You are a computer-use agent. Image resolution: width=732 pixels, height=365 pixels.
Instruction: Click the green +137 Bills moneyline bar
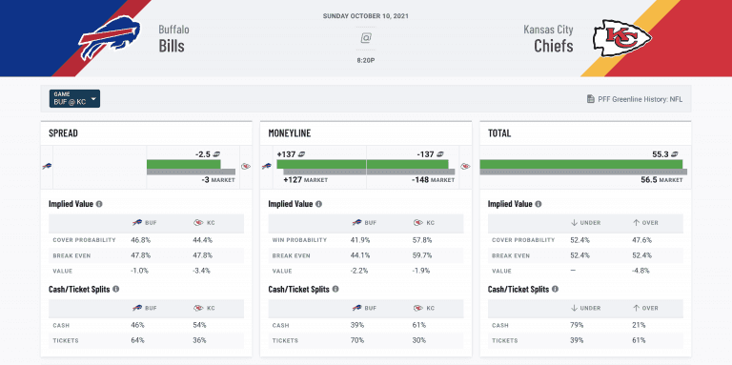pyautogui.click(x=321, y=164)
